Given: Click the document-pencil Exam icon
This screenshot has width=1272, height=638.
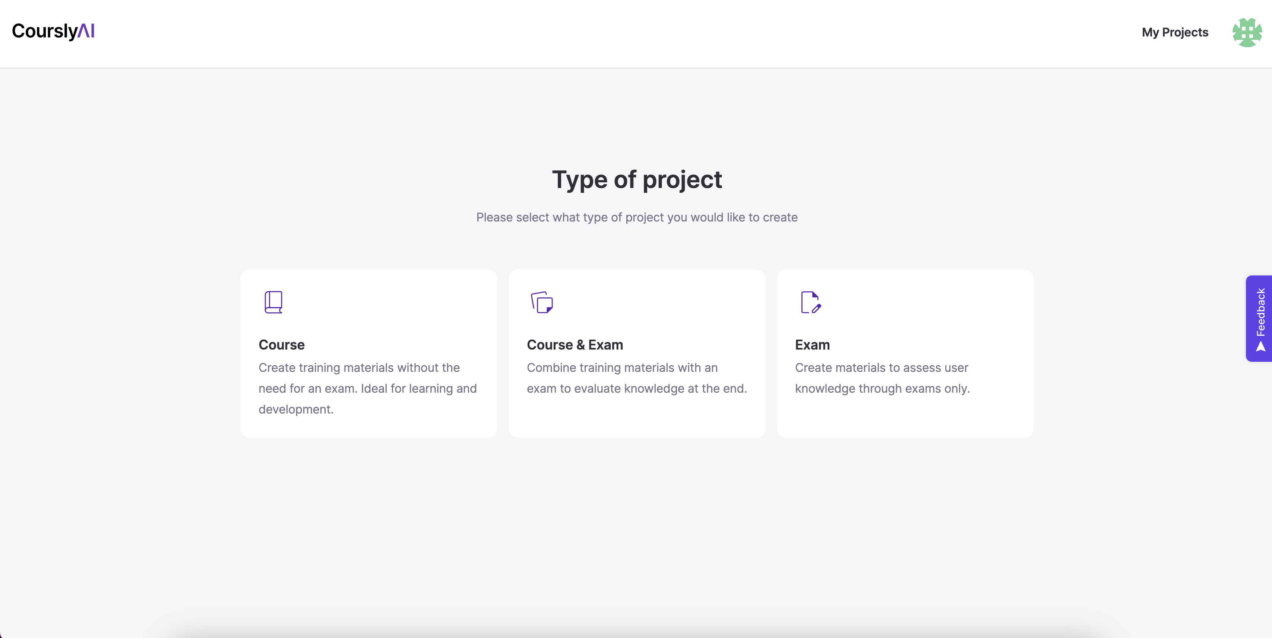Looking at the screenshot, I should click(810, 302).
